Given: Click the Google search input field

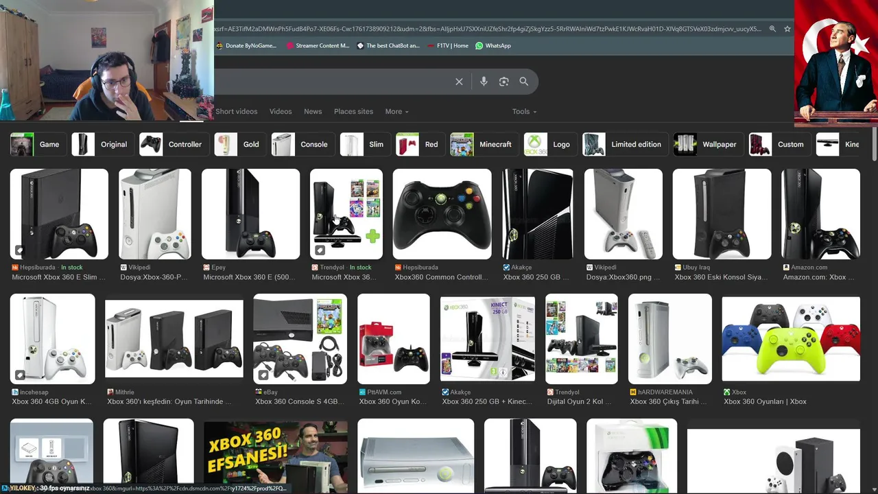Looking at the screenshot, I should click(x=329, y=82).
